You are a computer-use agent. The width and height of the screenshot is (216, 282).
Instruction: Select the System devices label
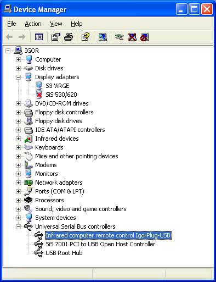55,218
